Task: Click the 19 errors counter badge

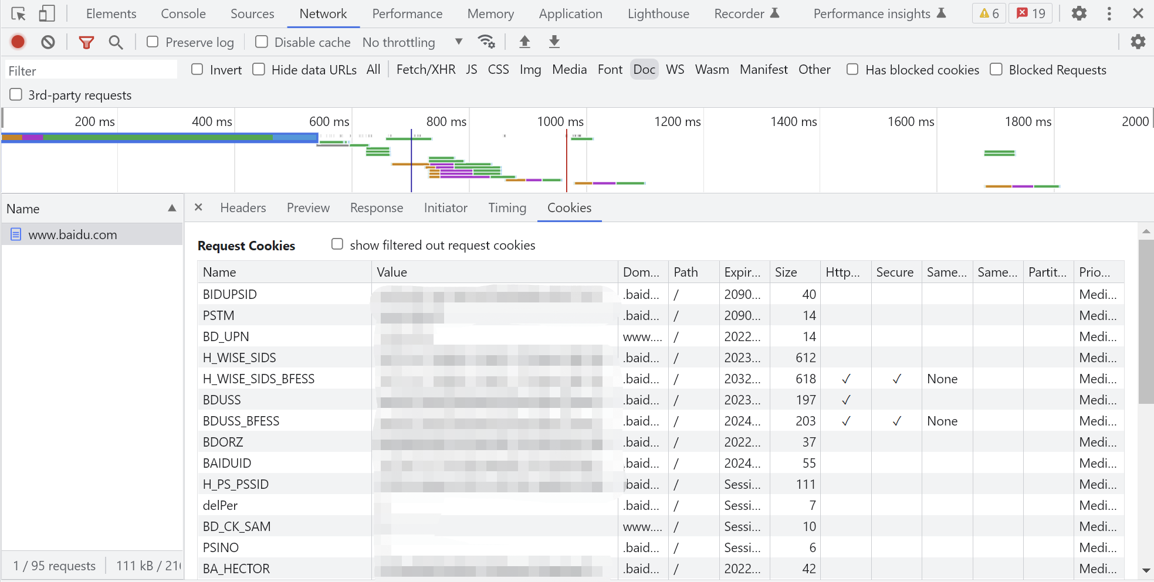Action: click(x=1031, y=13)
